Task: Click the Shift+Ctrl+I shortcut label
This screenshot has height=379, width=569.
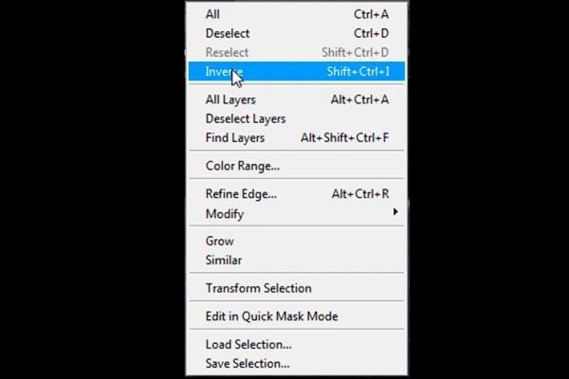Action: [x=358, y=71]
